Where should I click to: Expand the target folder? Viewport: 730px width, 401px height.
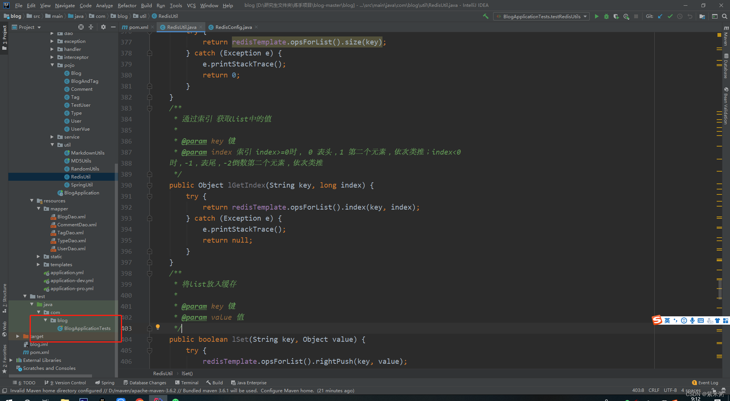point(18,336)
